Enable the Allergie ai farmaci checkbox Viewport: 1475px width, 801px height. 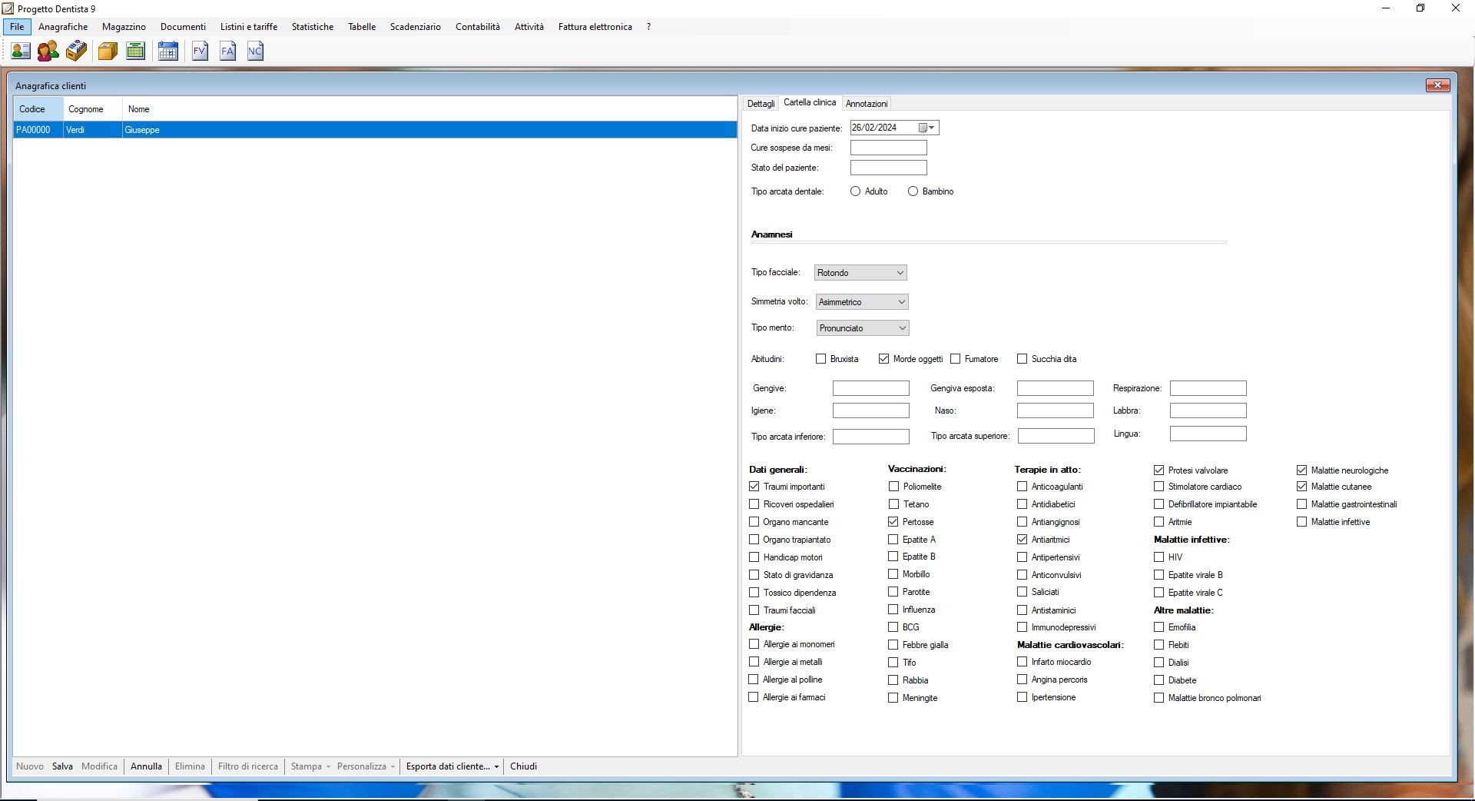coord(754,697)
